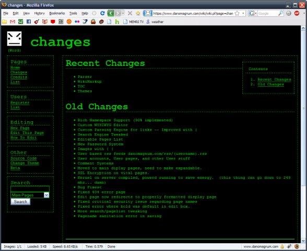Open the Beta link under Other
The width and height of the screenshot is (307, 251).
15,168
